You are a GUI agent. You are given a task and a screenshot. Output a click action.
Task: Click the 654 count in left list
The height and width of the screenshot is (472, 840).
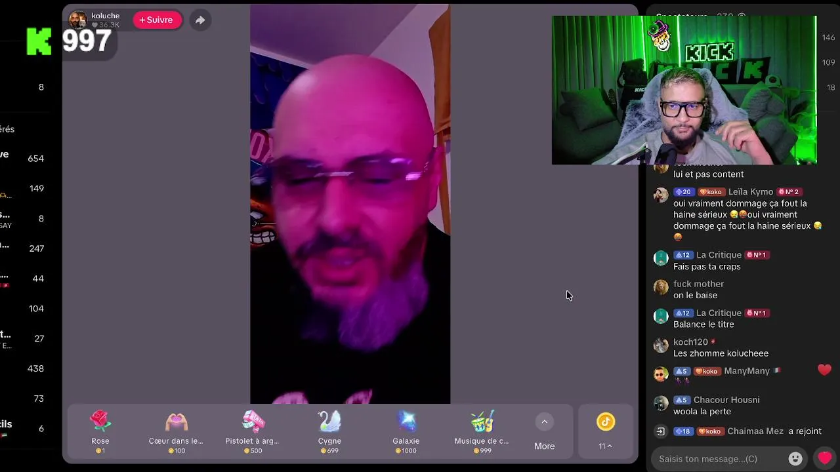point(36,159)
